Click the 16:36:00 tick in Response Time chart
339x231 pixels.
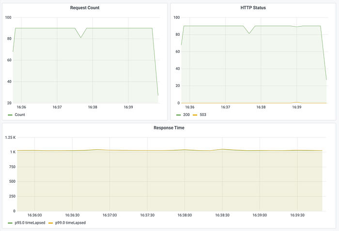pos(34,215)
